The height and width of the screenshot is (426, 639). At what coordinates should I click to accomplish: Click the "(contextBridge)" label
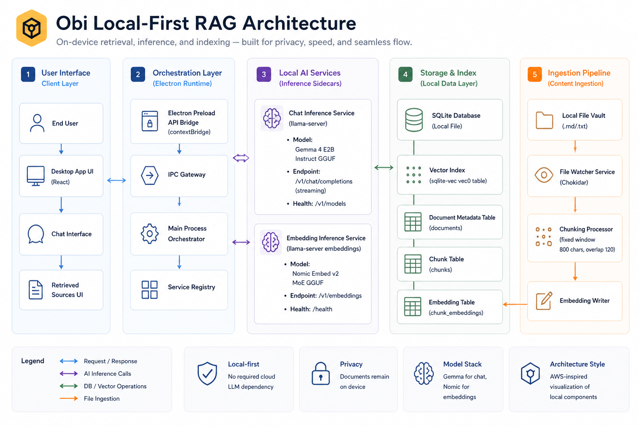189,132
